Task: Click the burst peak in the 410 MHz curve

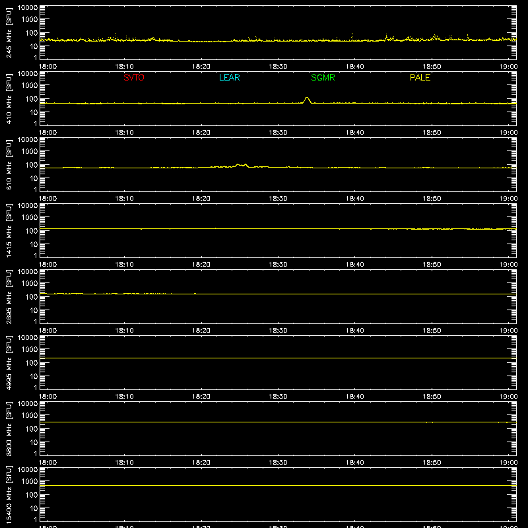Action: click(x=307, y=98)
